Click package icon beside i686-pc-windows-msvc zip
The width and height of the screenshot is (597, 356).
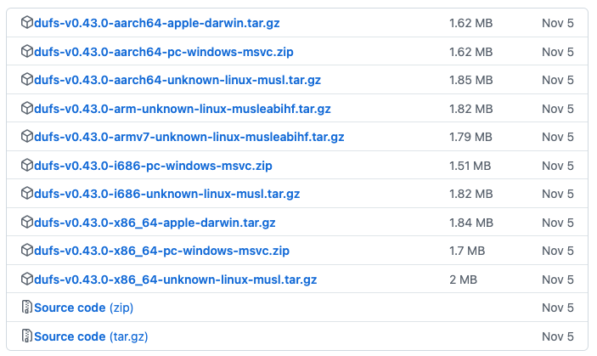point(27,166)
